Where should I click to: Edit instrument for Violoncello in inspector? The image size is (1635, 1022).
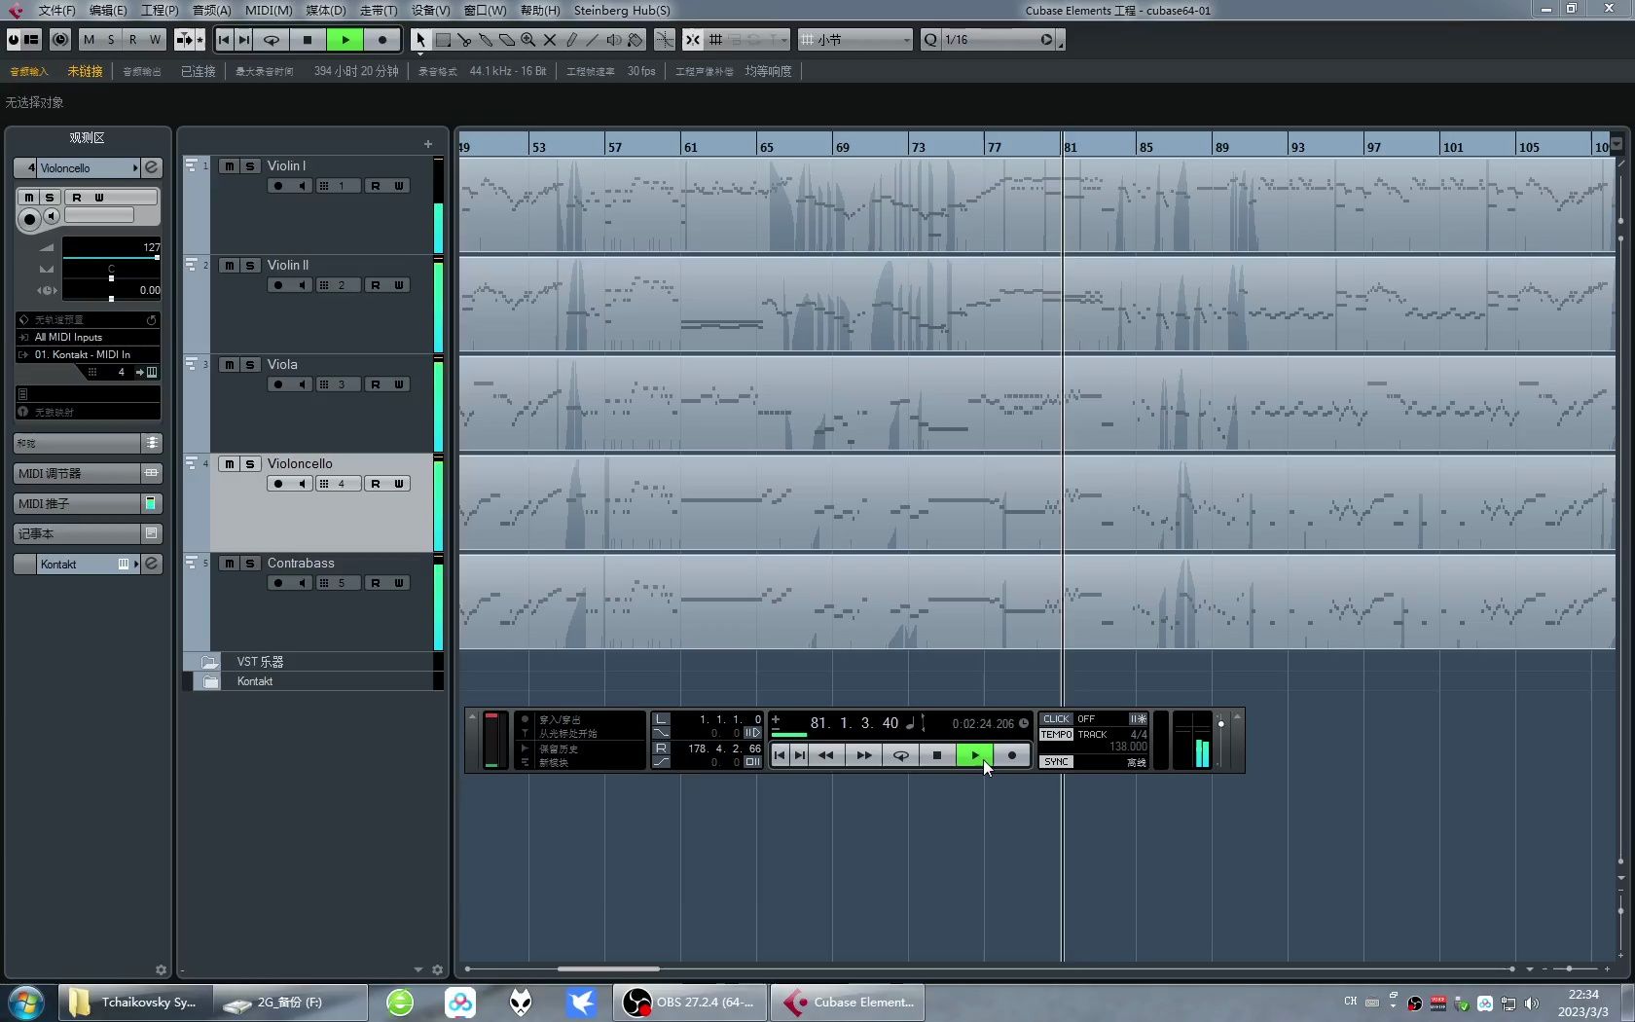[x=152, y=167]
